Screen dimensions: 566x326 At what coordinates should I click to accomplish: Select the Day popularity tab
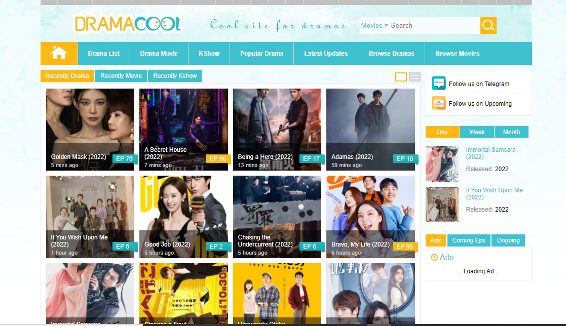tap(442, 132)
